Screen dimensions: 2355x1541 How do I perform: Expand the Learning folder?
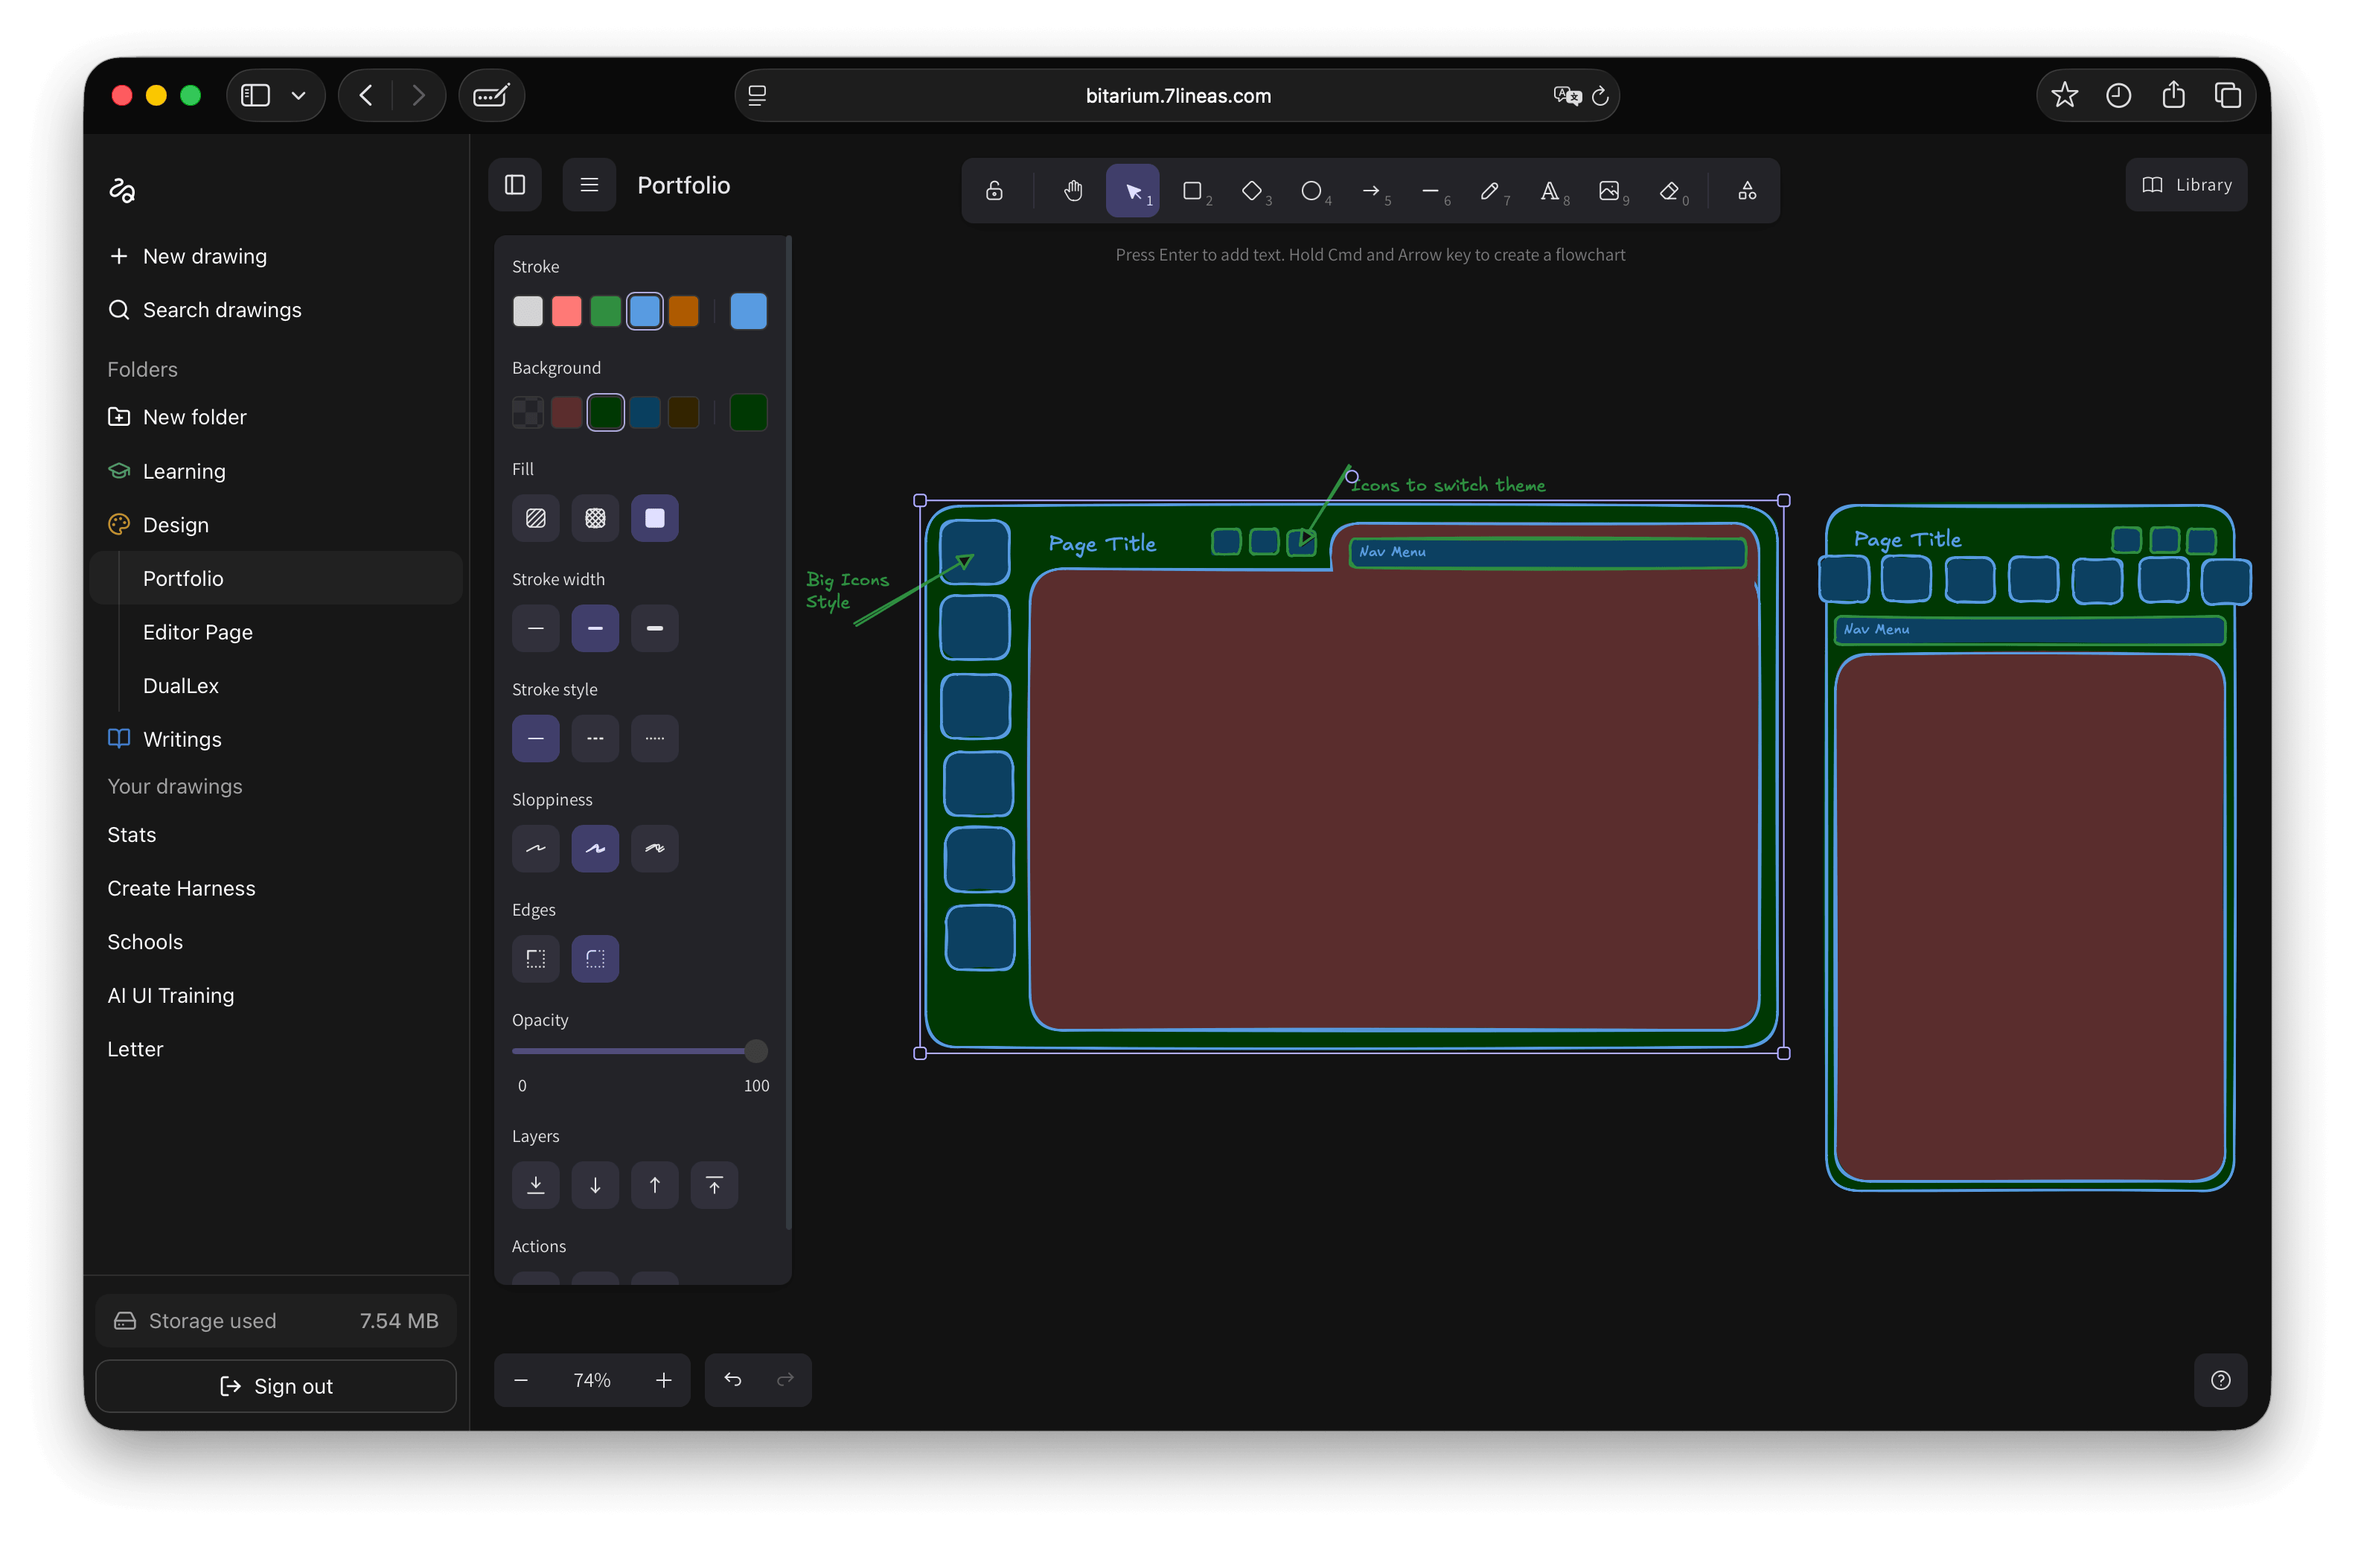(x=276, y=471)
